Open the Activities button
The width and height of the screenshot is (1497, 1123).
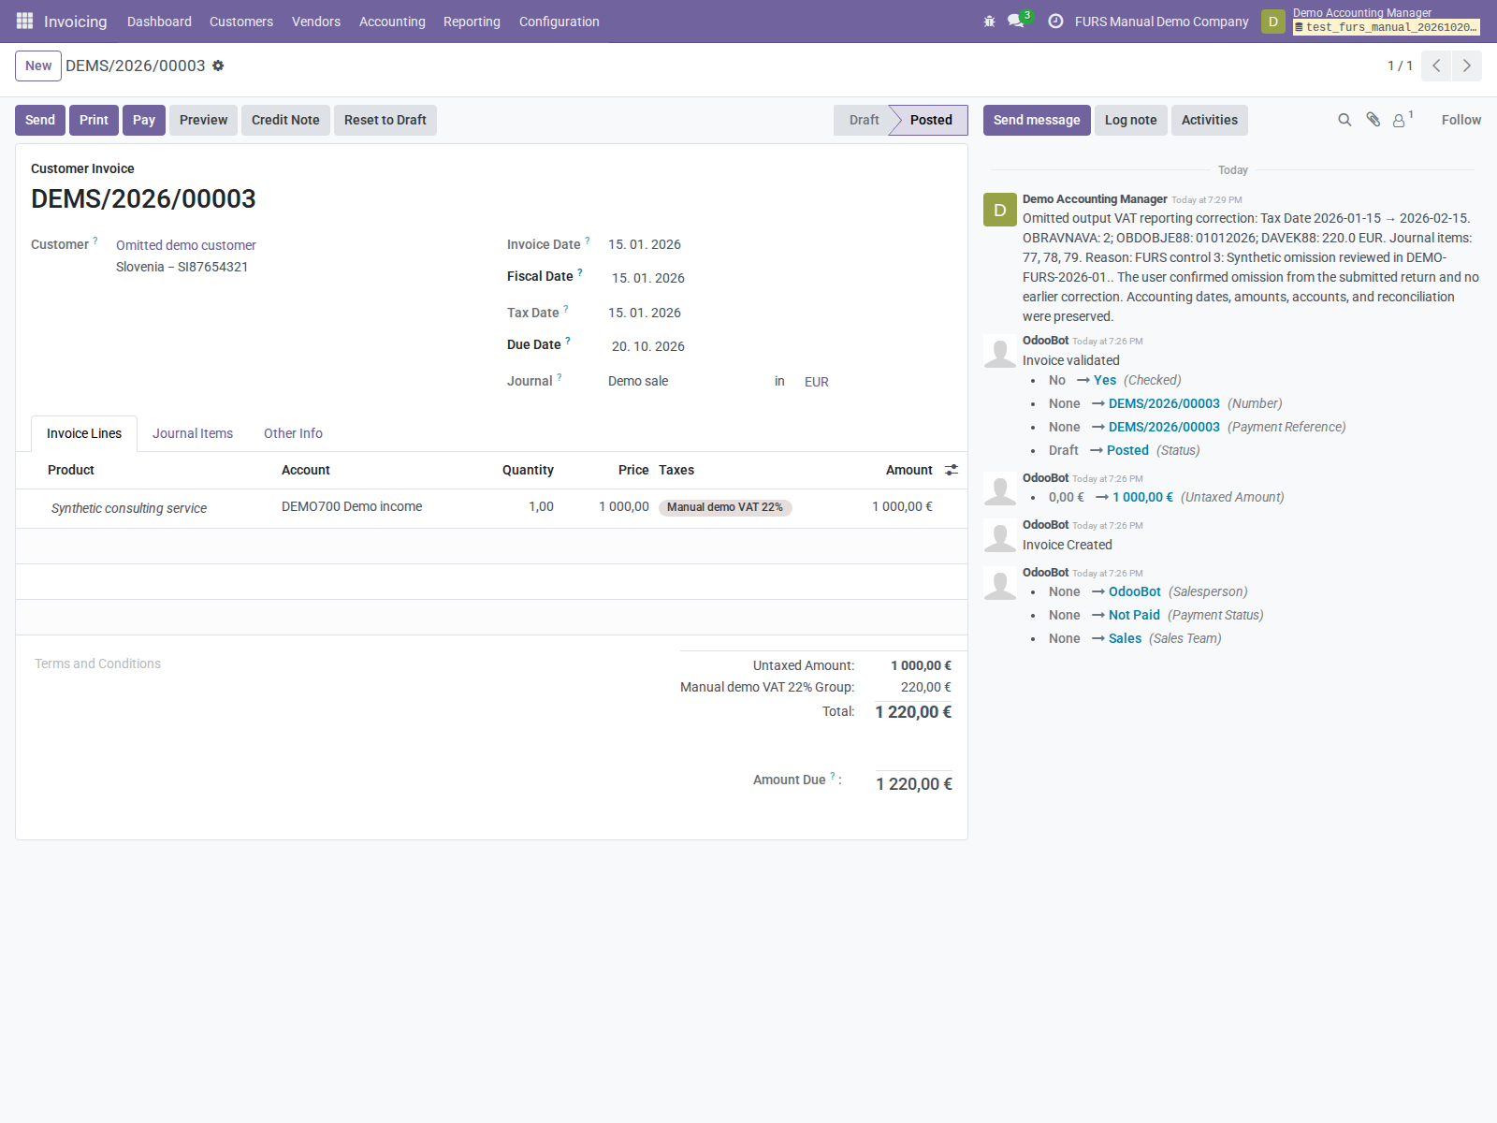click(1209, 120)
